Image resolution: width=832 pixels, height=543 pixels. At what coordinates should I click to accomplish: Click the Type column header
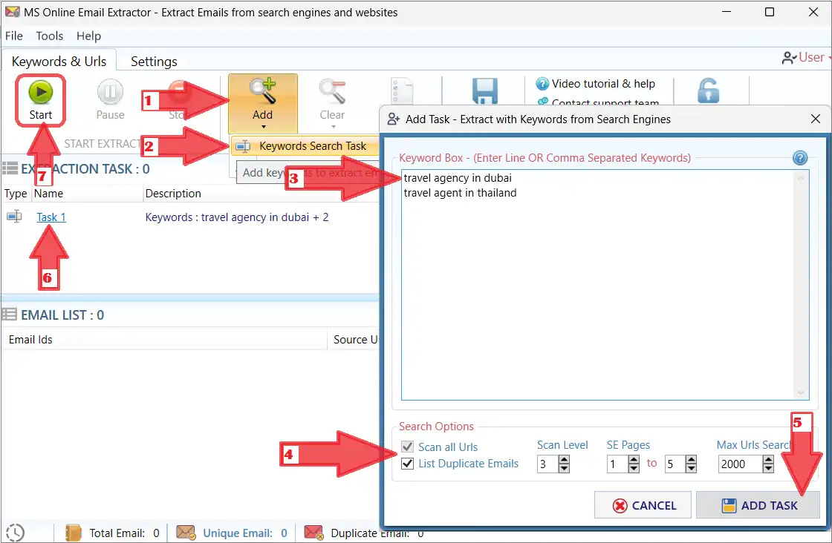[x=16, y=194]
